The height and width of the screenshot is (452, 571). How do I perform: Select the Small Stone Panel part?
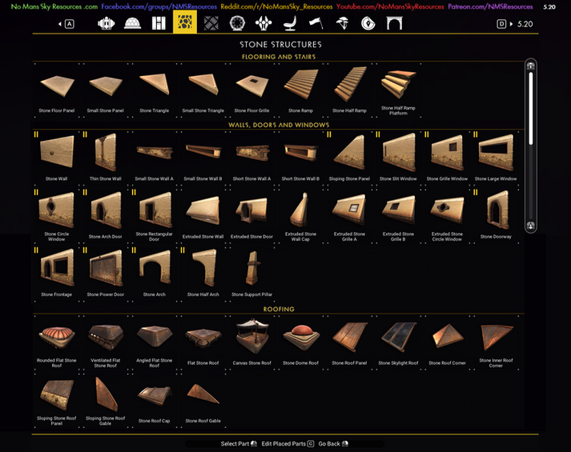106,90
